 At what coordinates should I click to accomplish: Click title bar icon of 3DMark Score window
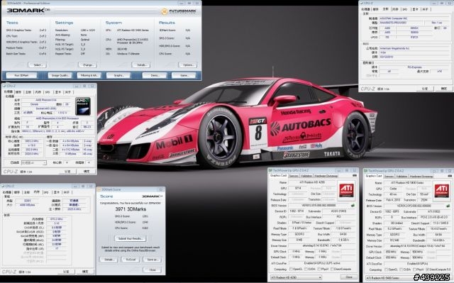(x=99, y=189)
